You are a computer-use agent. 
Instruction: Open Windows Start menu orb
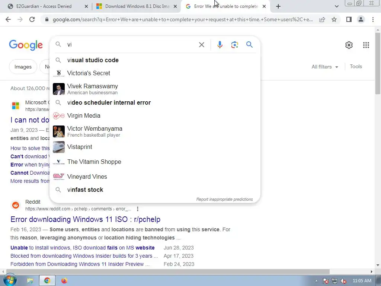pyautogui.click(x=10, y=280)
